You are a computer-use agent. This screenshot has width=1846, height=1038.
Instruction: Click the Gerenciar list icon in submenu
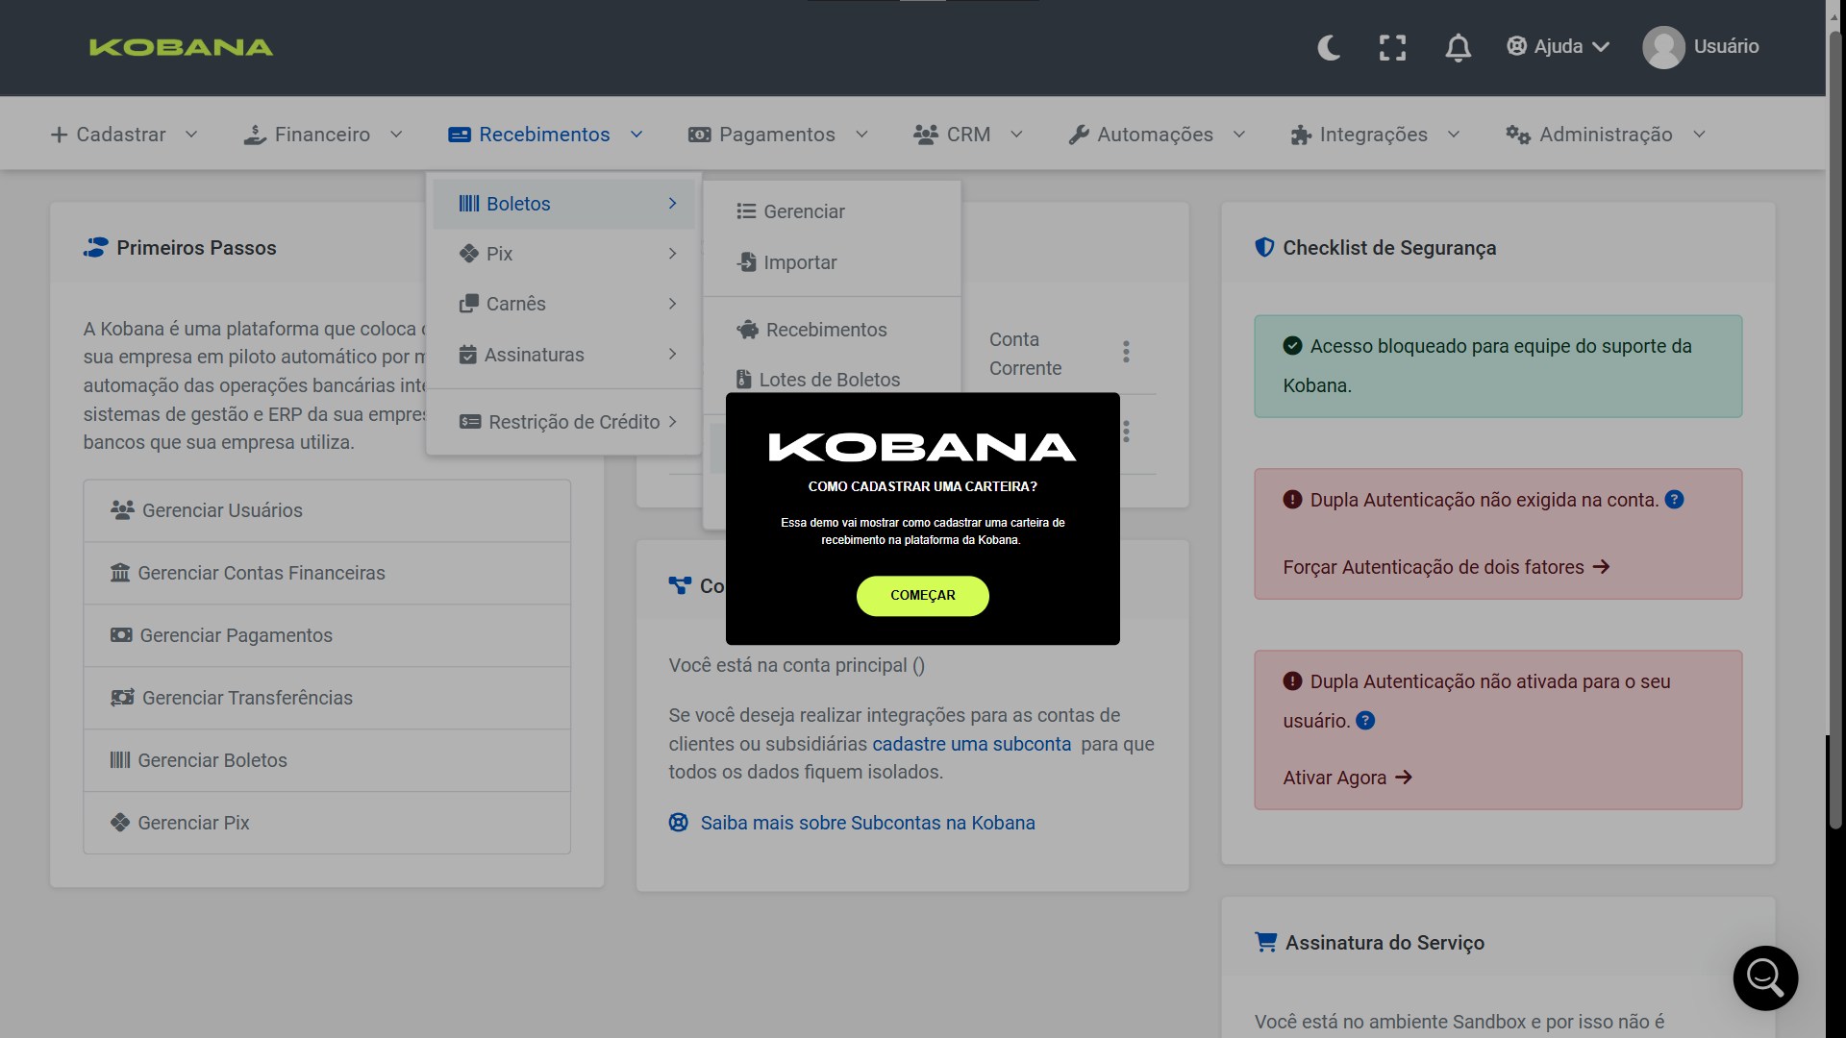(746, 211)
